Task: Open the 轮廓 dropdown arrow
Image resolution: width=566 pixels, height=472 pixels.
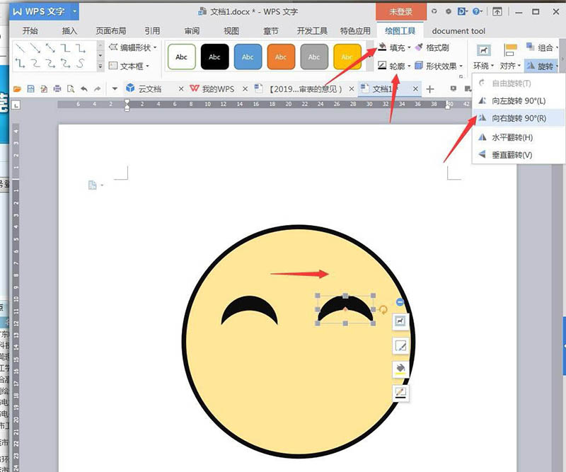Action: [x=410, y=66]
